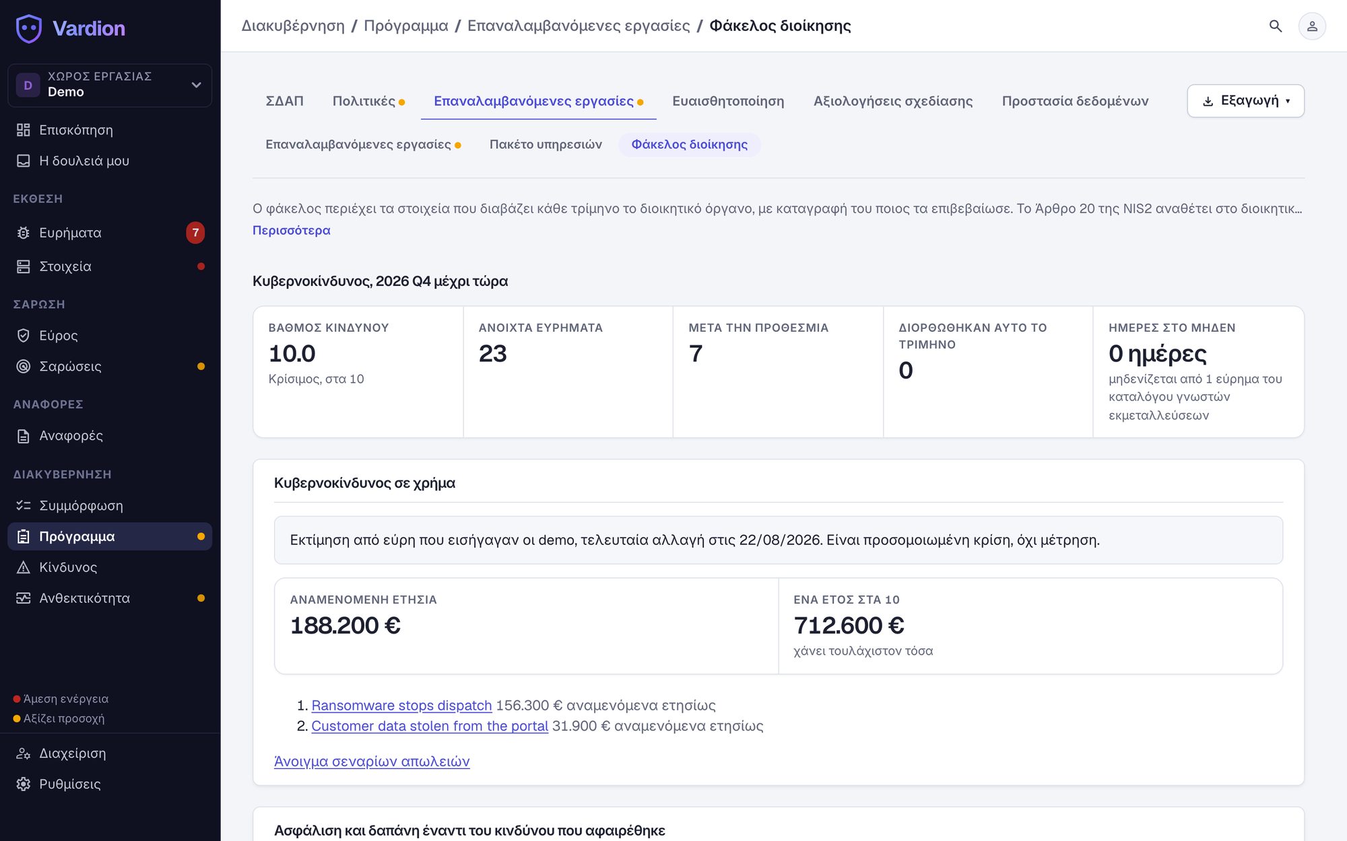Image resolution: width=1347 pixels, height=841 pixels.
Task: Click the Ευρήματα badge showing 7
Action: [x=195, y=233]
